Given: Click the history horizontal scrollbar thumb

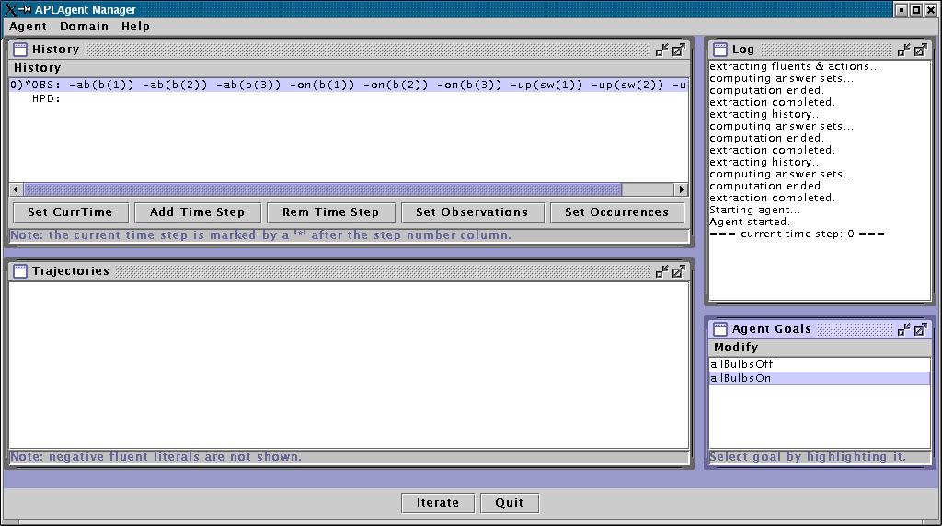Looking at the screenshot, I should tap(322, 189).
